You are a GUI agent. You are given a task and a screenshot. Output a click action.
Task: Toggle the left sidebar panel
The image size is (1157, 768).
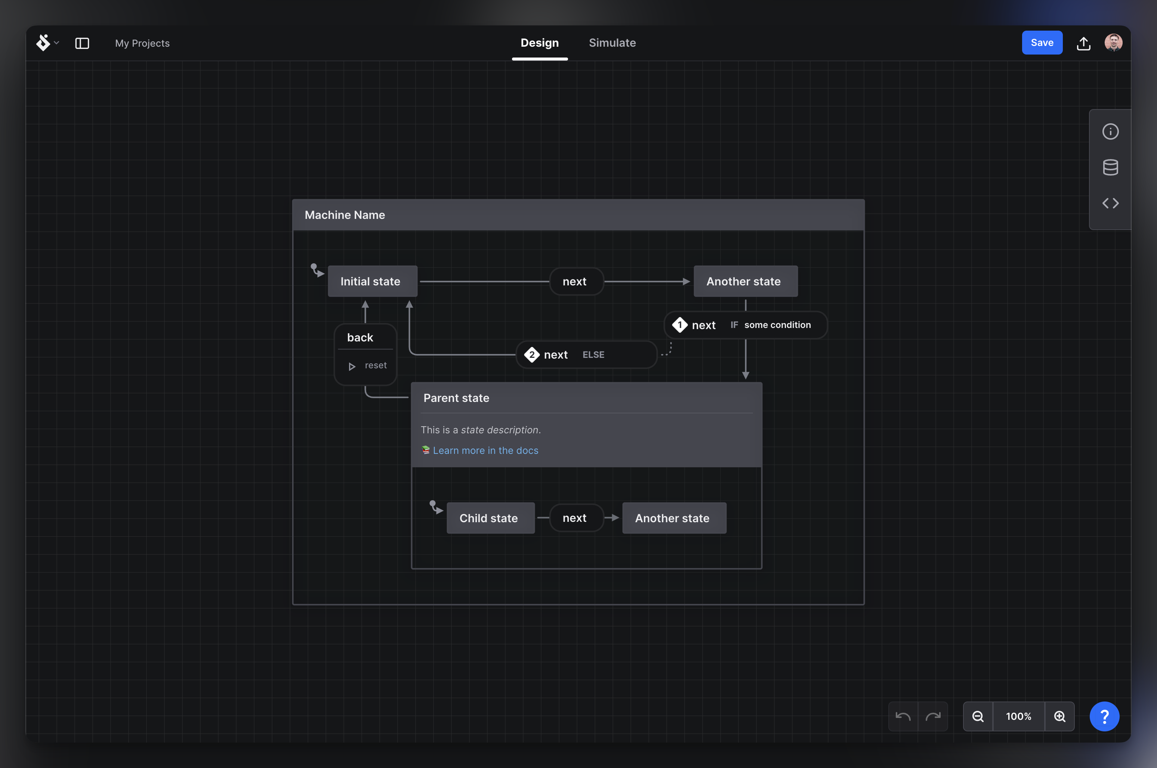pyautogui.click(x=82, y=43)
